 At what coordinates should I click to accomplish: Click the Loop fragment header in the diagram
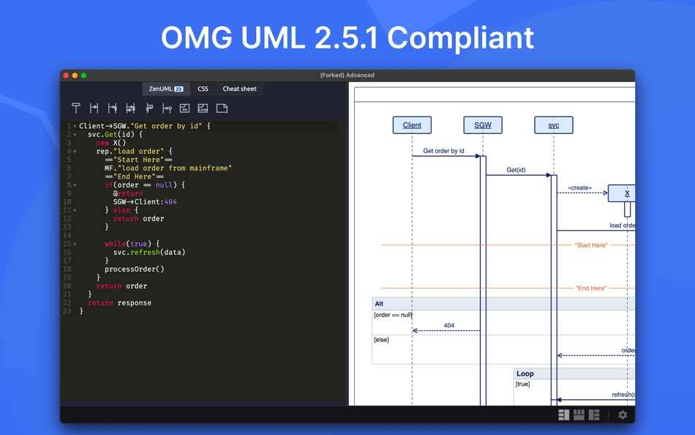coord(574,373)
